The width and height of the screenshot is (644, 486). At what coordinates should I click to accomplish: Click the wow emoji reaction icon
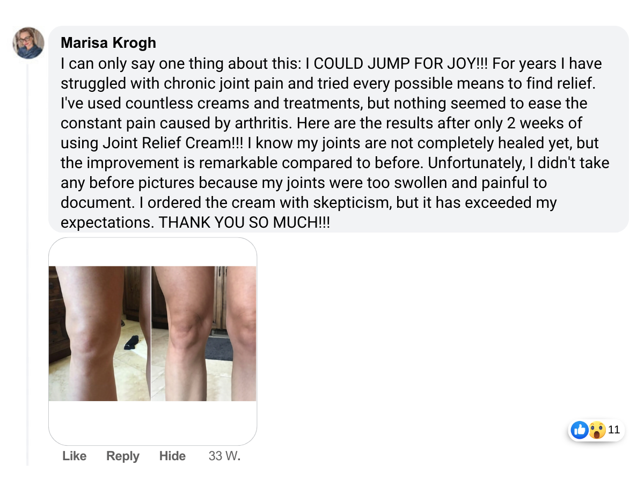pos(597,430)
